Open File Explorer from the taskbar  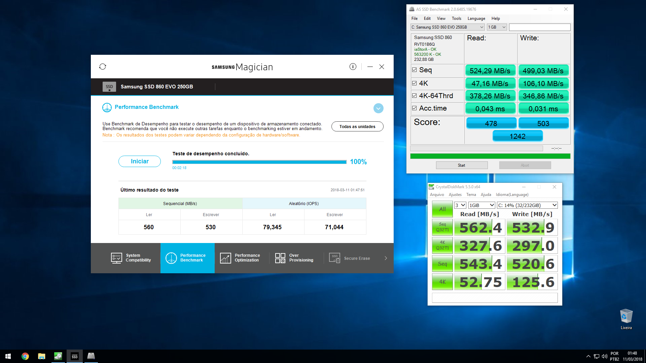(41, 356)
